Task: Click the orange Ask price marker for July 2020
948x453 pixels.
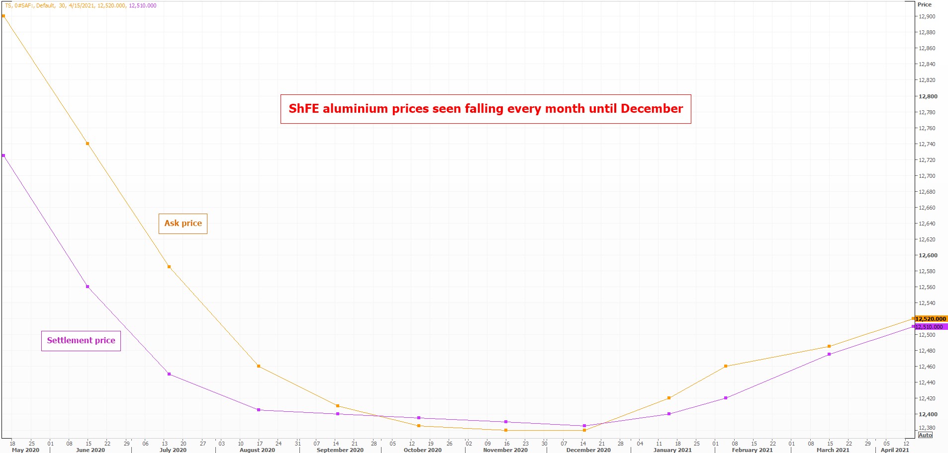Action: coord(169,267)
